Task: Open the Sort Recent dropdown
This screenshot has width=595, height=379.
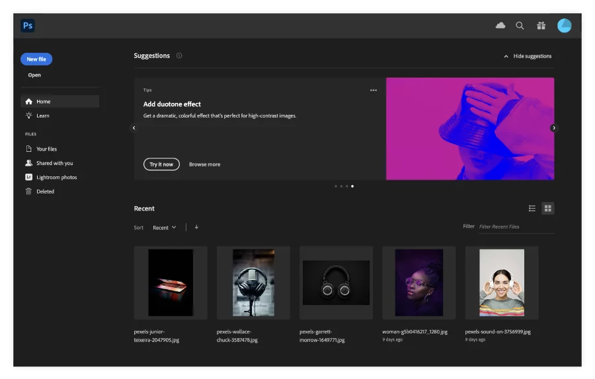Action: pos(165,227)
